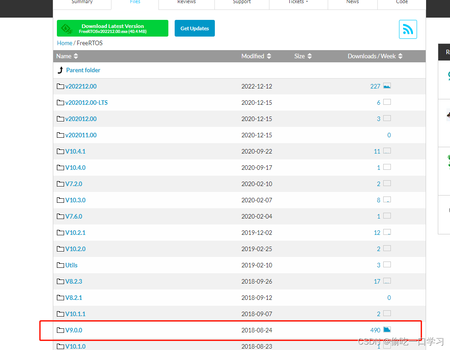Viewport: 450px width, 350px height.
Task: Open the V7.2.0 folder
Action: click(x=74, y=184)
